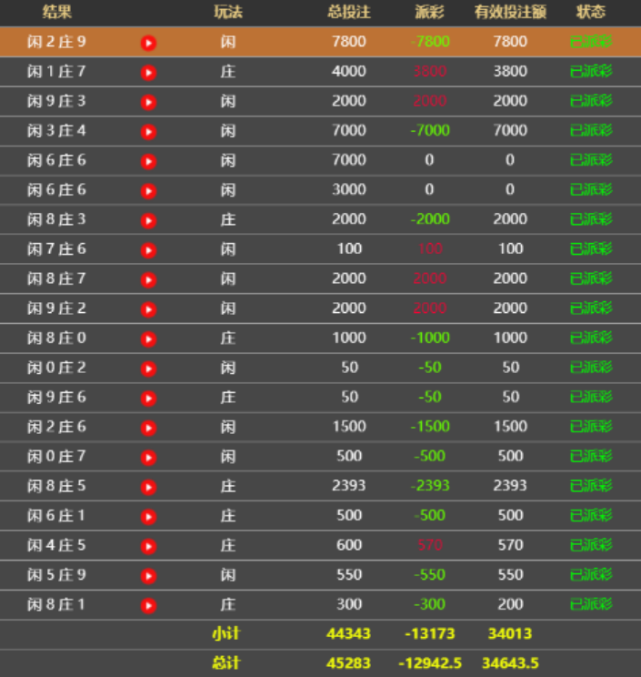Screen dimensions: 641x677
Task: Click the -2393 payout value
Action: [430, 486]
